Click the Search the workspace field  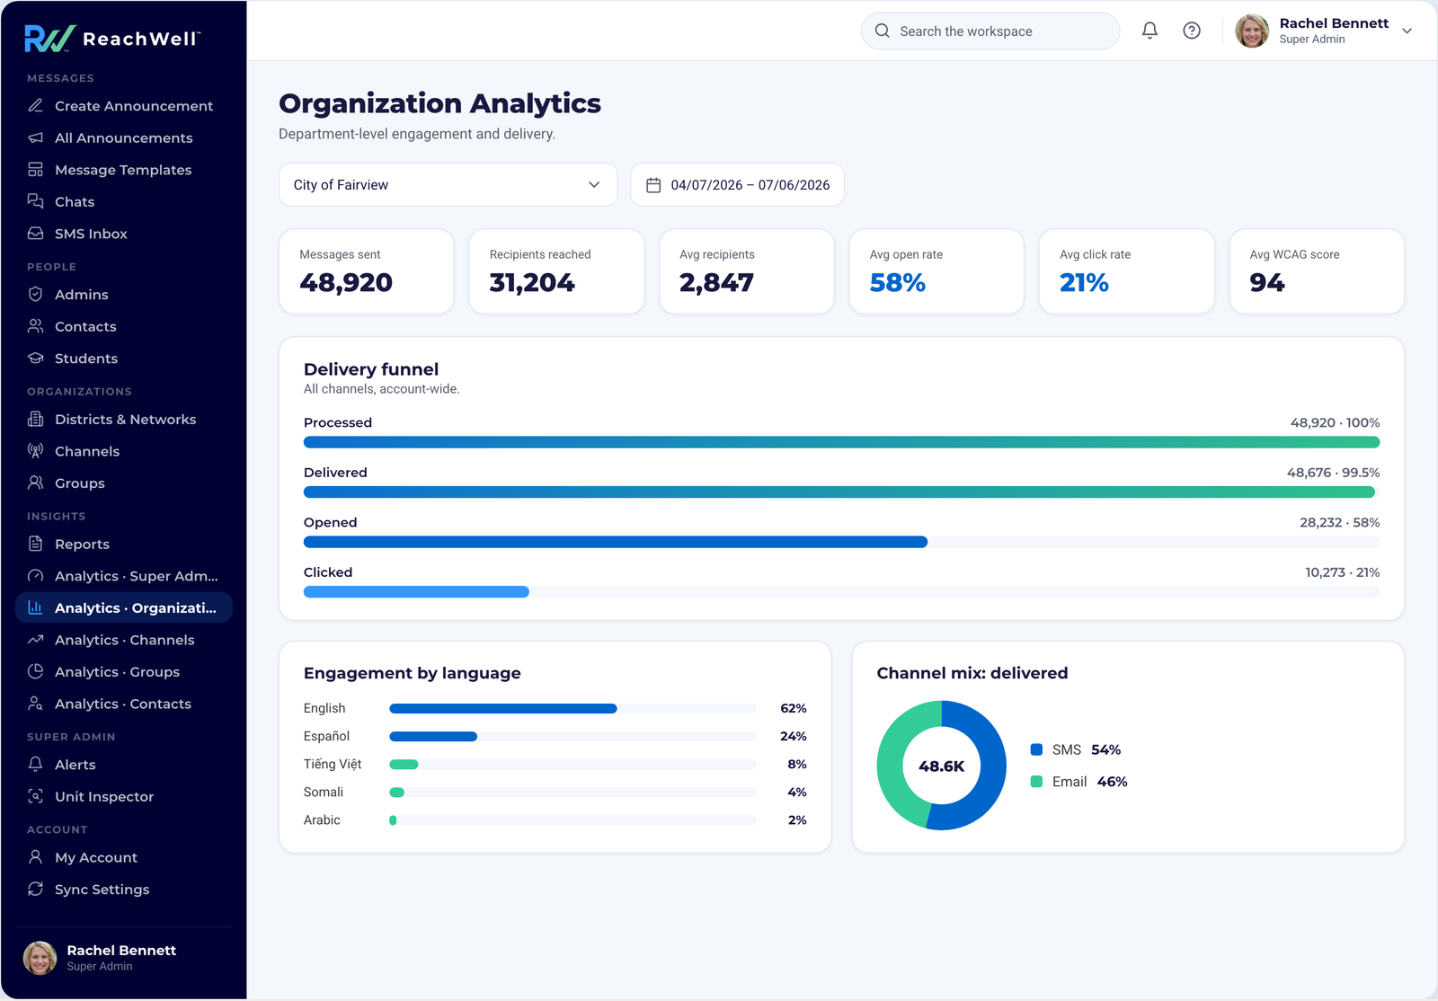click(x=990, y=31)
